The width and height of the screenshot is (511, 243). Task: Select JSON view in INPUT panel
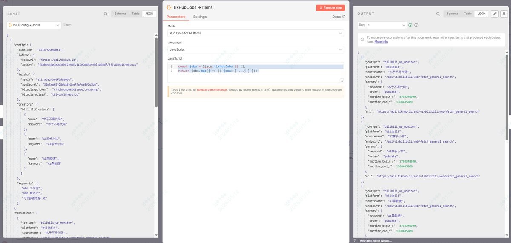click(x=149, y=14)
